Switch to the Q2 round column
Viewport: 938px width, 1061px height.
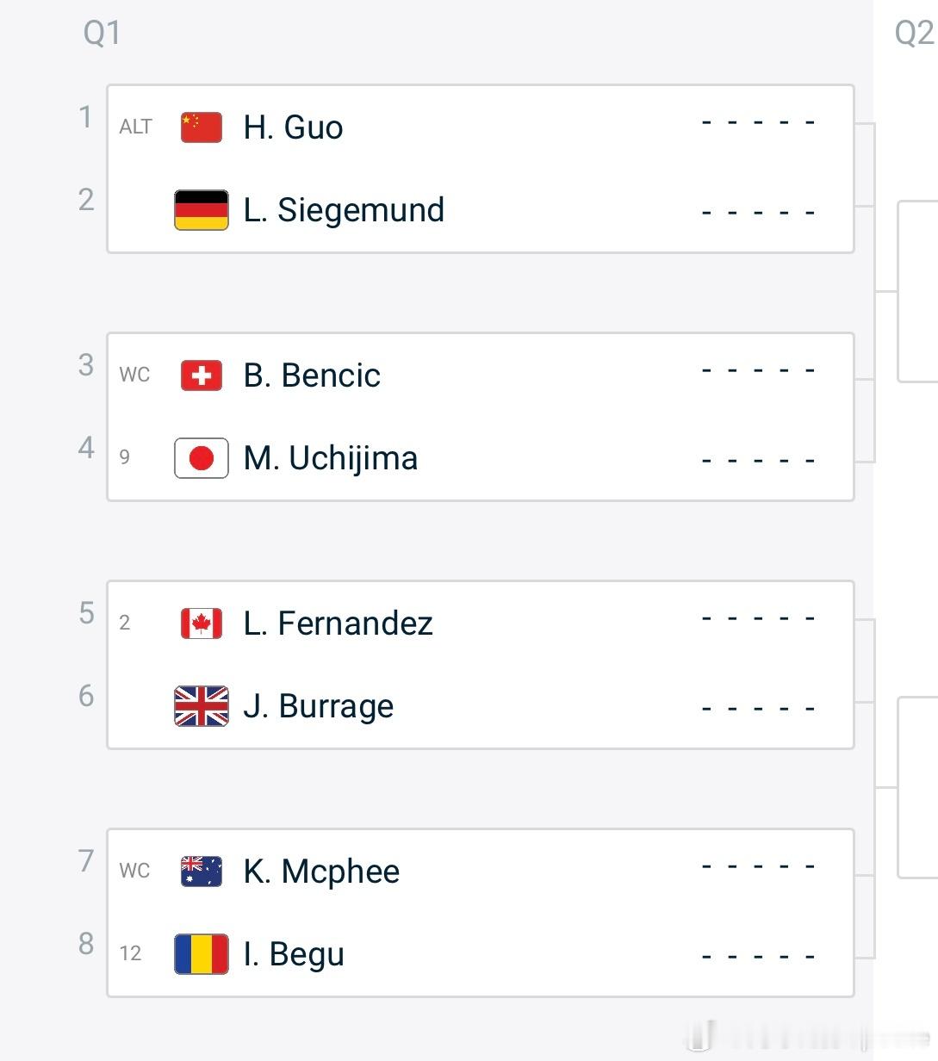coord(915,33)
